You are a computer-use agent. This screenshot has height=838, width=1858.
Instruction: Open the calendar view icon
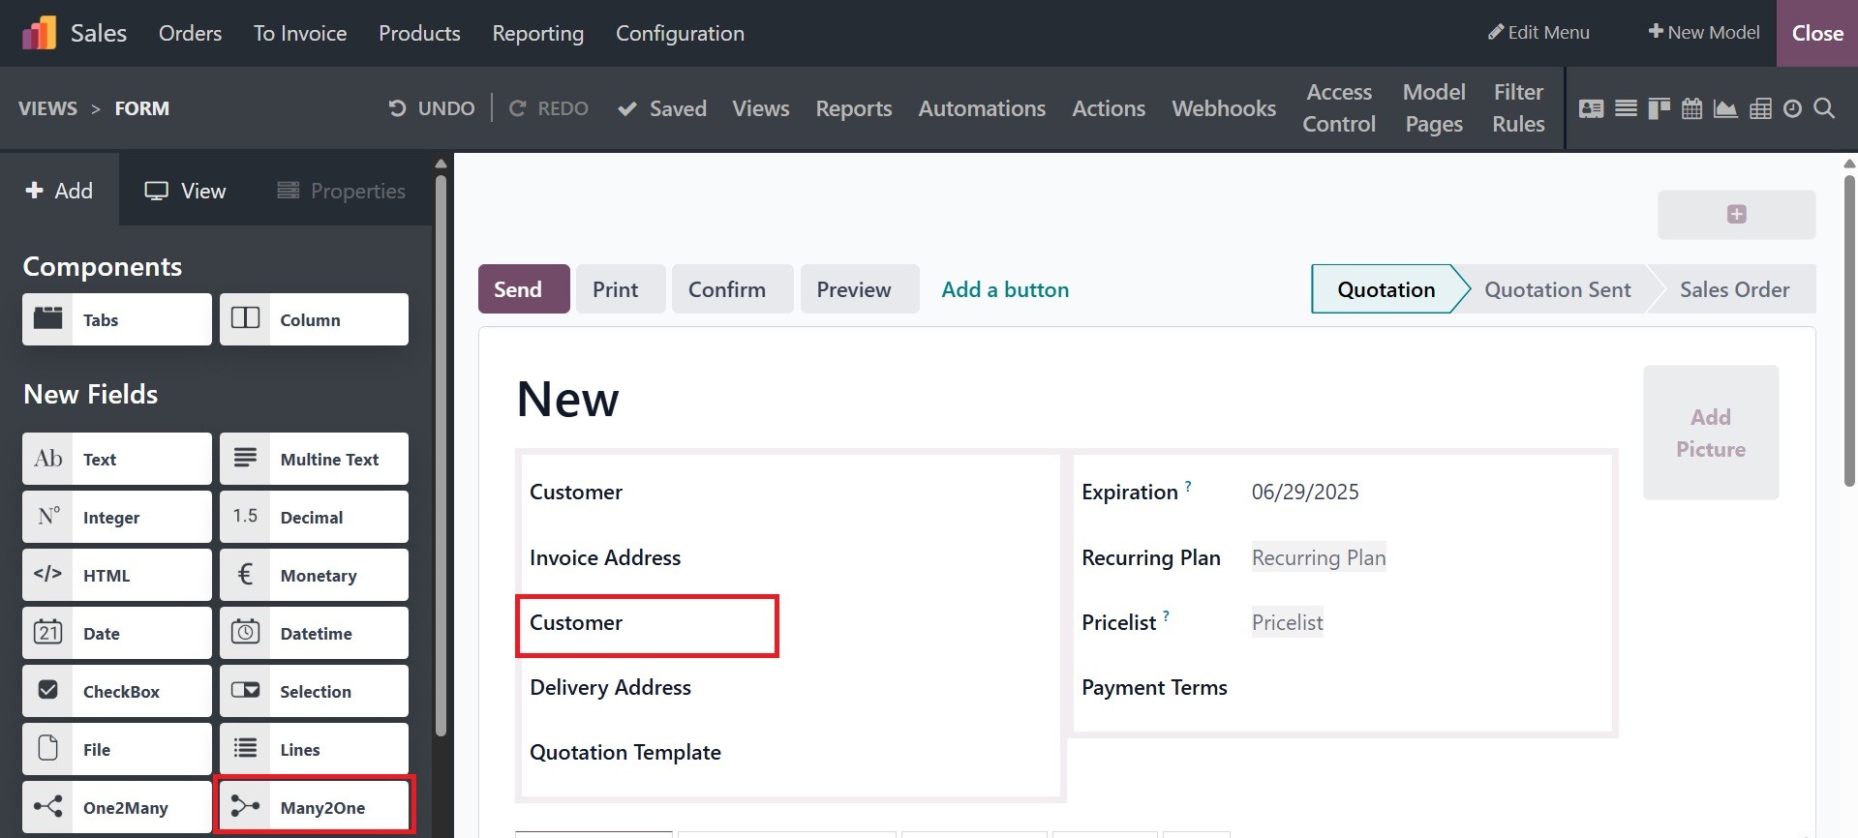[1691, 108]
